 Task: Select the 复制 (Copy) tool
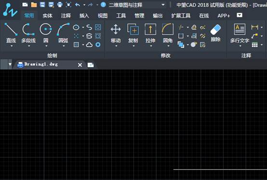[133, 33]
